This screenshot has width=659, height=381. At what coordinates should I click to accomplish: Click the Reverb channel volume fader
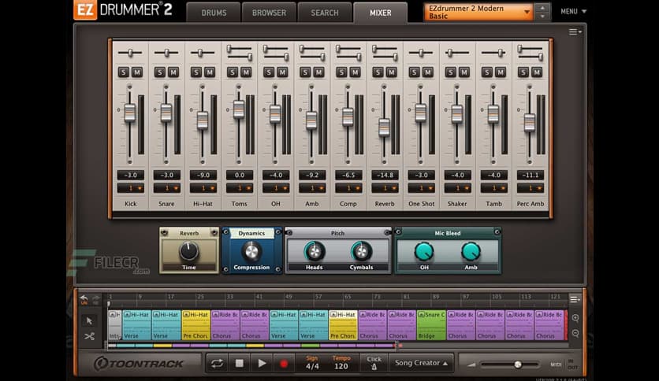384,128
